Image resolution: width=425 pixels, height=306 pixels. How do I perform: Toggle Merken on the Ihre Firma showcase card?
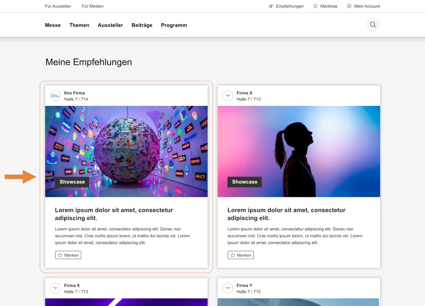point(68,255)
